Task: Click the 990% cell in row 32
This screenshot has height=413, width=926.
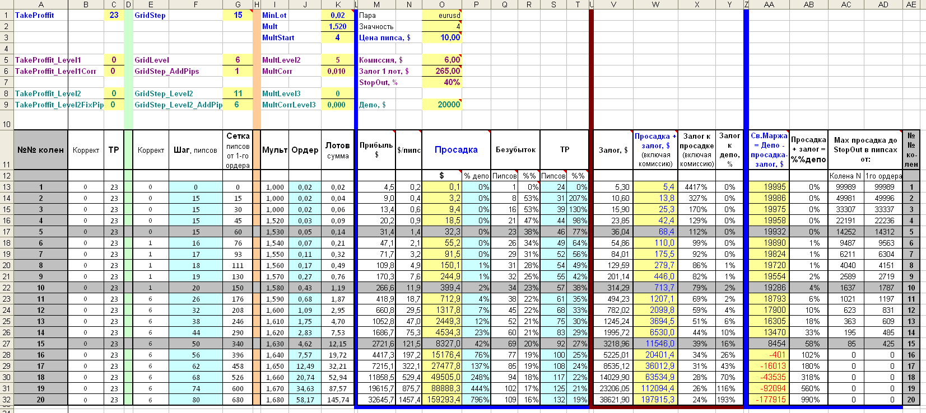Action: click(809, 400)
